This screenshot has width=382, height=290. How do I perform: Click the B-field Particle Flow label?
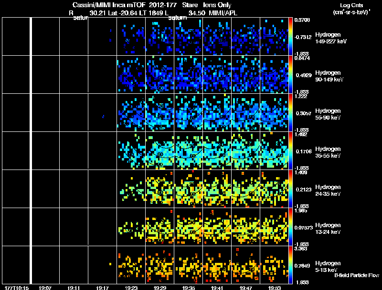[x=357, y=275]
